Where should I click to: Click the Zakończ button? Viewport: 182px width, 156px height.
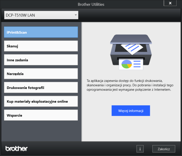(x=164, y=149)
